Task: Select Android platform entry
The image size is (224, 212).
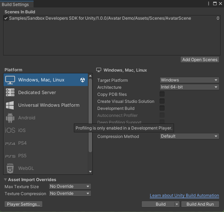Action: (x=46, y=118)
